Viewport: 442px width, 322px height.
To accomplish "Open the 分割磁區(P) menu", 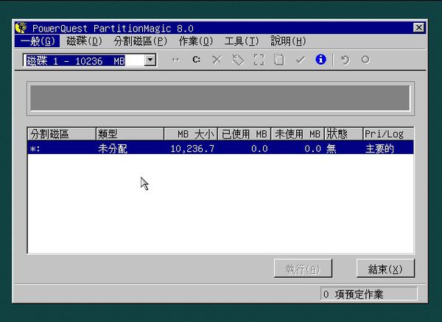I will (x=141, y=41).
